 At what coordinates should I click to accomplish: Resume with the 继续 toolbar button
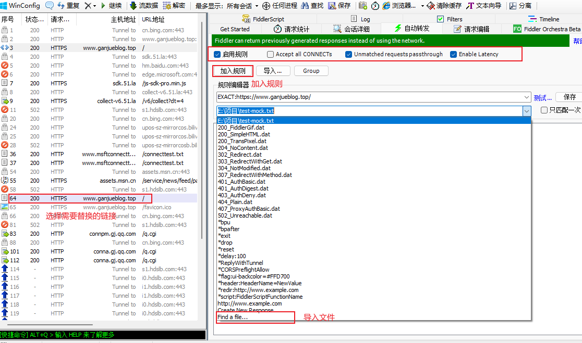tap(112, 6)
